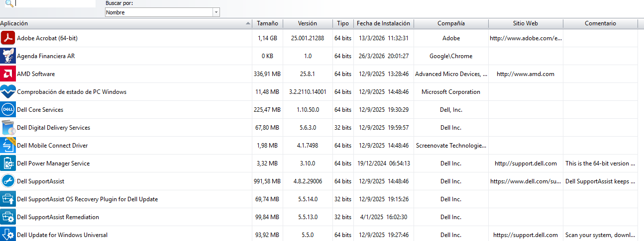The image size is (644, 241).
Task: Click the Versión column header
Action: [307, 23]
